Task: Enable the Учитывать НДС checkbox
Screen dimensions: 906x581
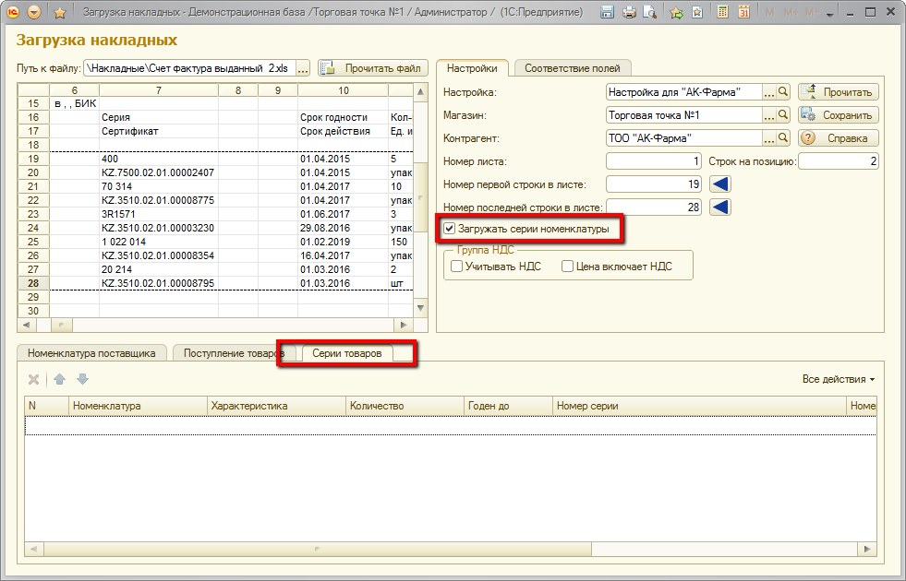Action: click(x=456, y=267)
